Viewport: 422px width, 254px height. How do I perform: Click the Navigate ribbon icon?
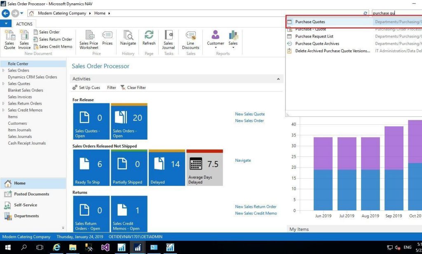(128, 37)
